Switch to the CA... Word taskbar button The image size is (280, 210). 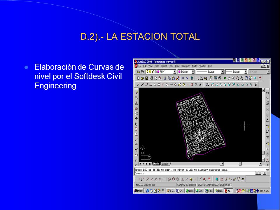[180, 191]
